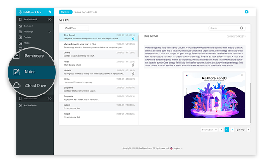Open Reminders in the magnified sidebar
264x165 pixels.
[x=34, y=56]
